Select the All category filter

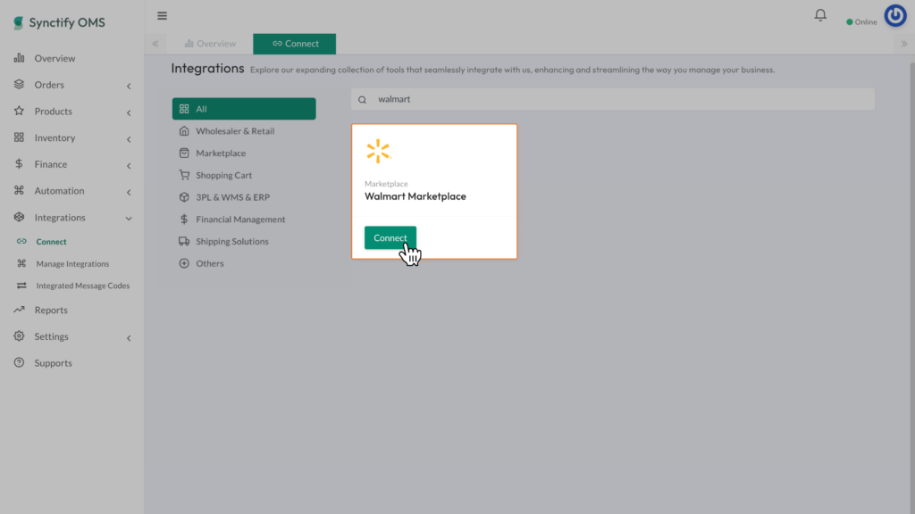(244, 109)
